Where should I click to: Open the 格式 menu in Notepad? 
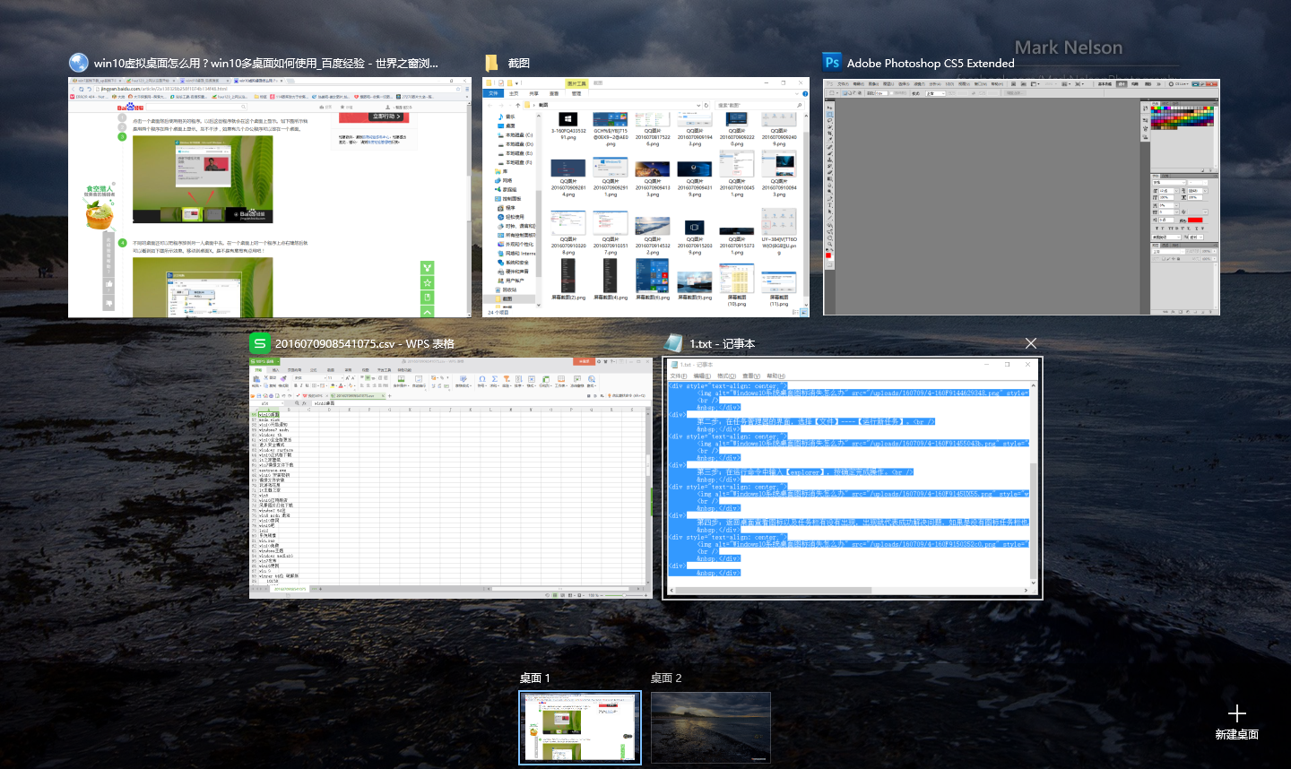(724, 375)
